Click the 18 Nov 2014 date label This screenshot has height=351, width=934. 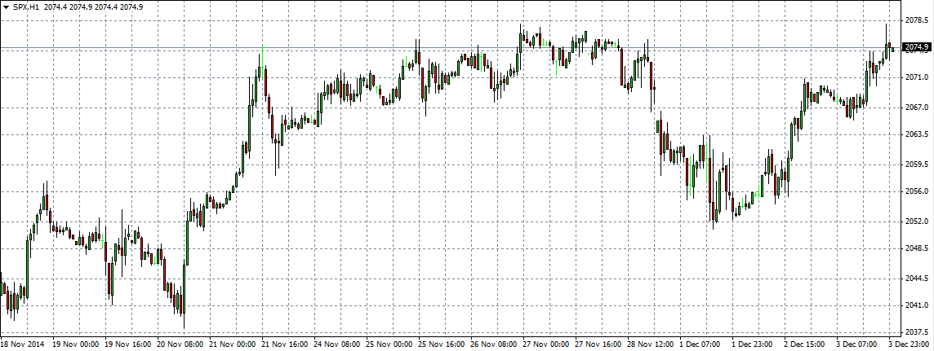tap(24, 344)
